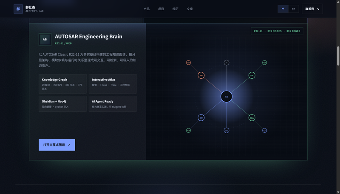Select the blue ECU node
Image resolution: width=340 pixels, height=194 pixels.
point(201,118)
